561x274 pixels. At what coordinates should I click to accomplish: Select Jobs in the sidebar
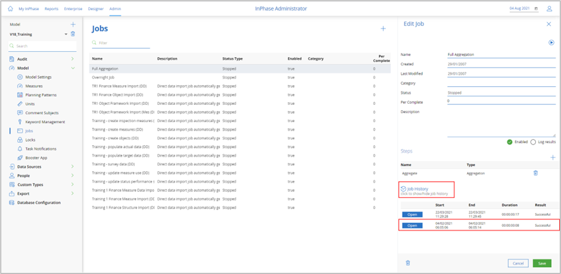pos(29,131)
